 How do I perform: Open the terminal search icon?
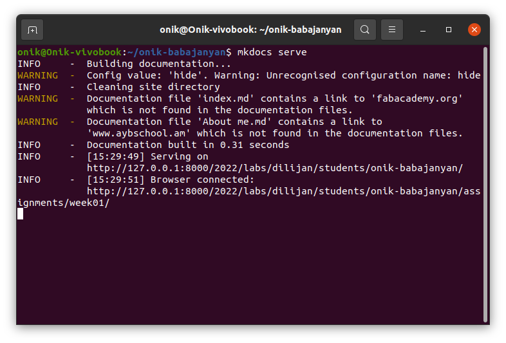coord(365,30)
